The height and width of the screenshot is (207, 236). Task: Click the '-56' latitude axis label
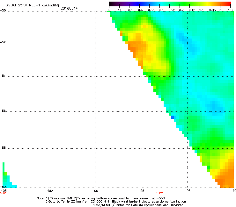3,111
